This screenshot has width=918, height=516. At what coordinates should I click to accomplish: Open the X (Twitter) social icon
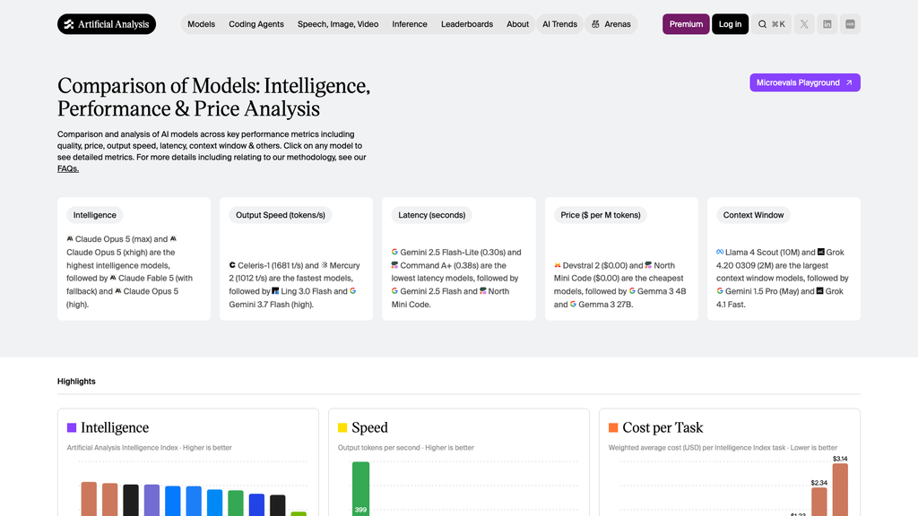(x=804, y=24)
